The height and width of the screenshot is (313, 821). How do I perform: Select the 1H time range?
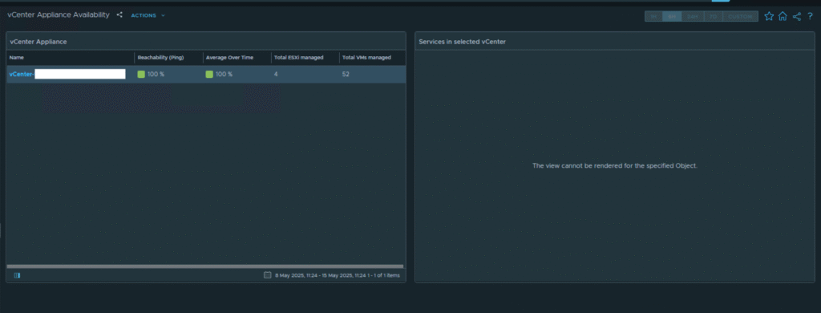coord(653,17)
